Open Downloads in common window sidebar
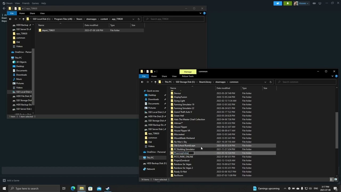Image resolution: width=341 pixels, height=192 pixels. click(x=153, y=99)
